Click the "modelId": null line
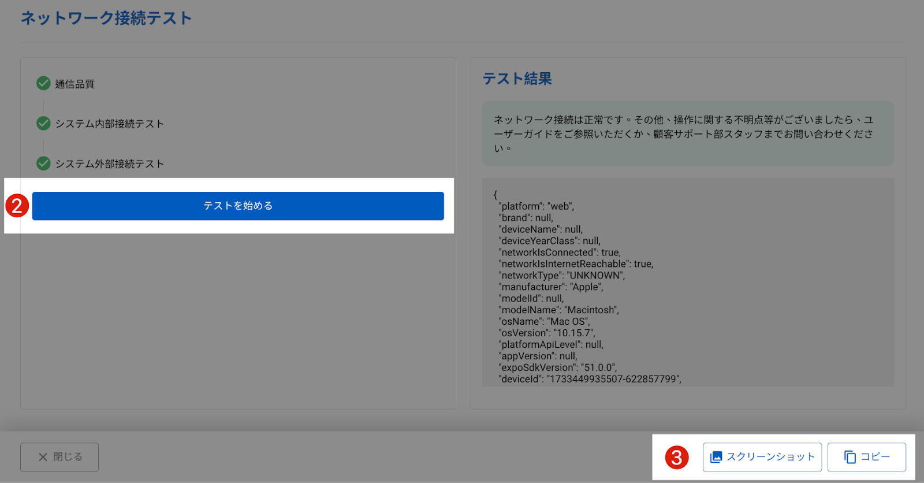Viewport: 924px width, 483px height. (531, 299)
